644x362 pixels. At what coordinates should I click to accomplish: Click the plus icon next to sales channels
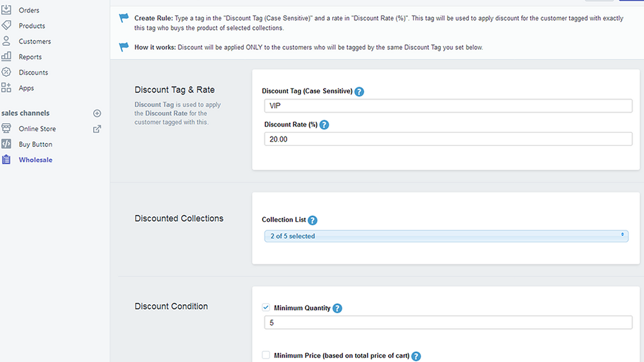[97, 113]
